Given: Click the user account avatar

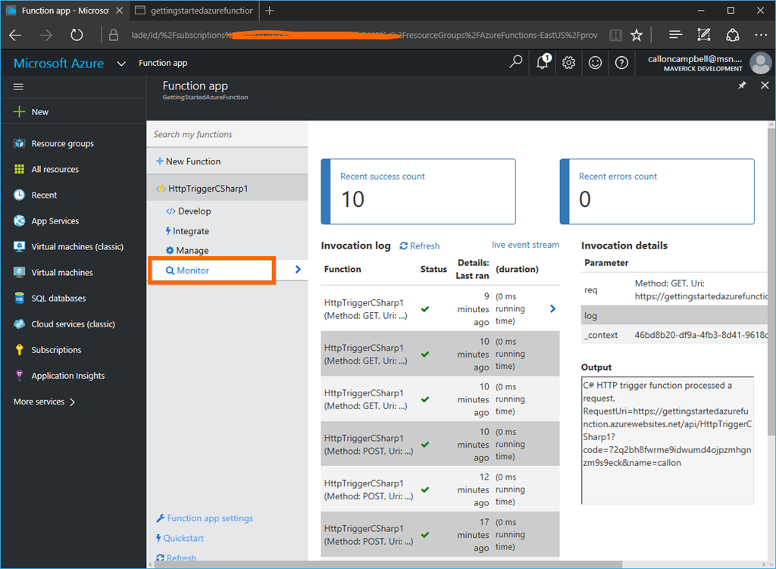Looking at the screenshot, I should 760,63.
